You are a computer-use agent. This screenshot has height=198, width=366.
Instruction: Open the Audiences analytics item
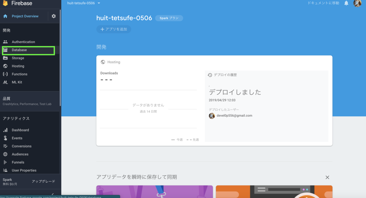point(20,154)
